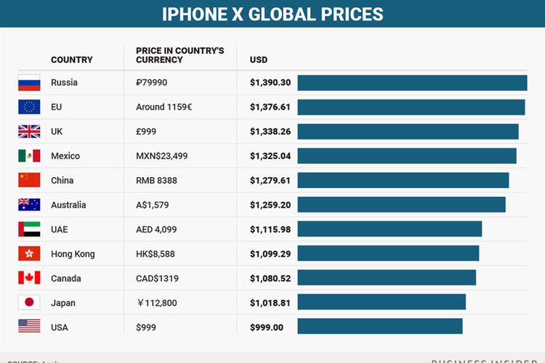Click the Mexico flag icon
The image size is (545, 363).
(x=29, y=156)
